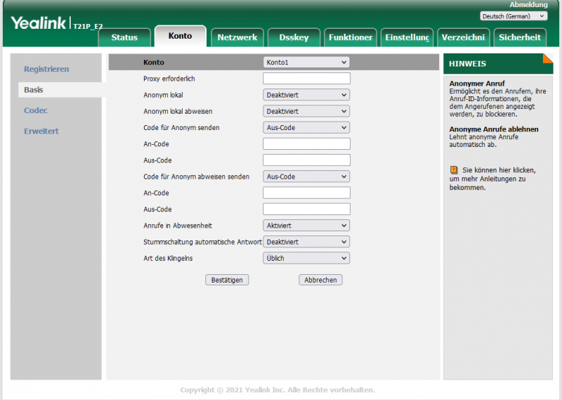Click Aus-Code field under Anonym abweisen senden
The image size is (562, 400).
coord(306,209)
